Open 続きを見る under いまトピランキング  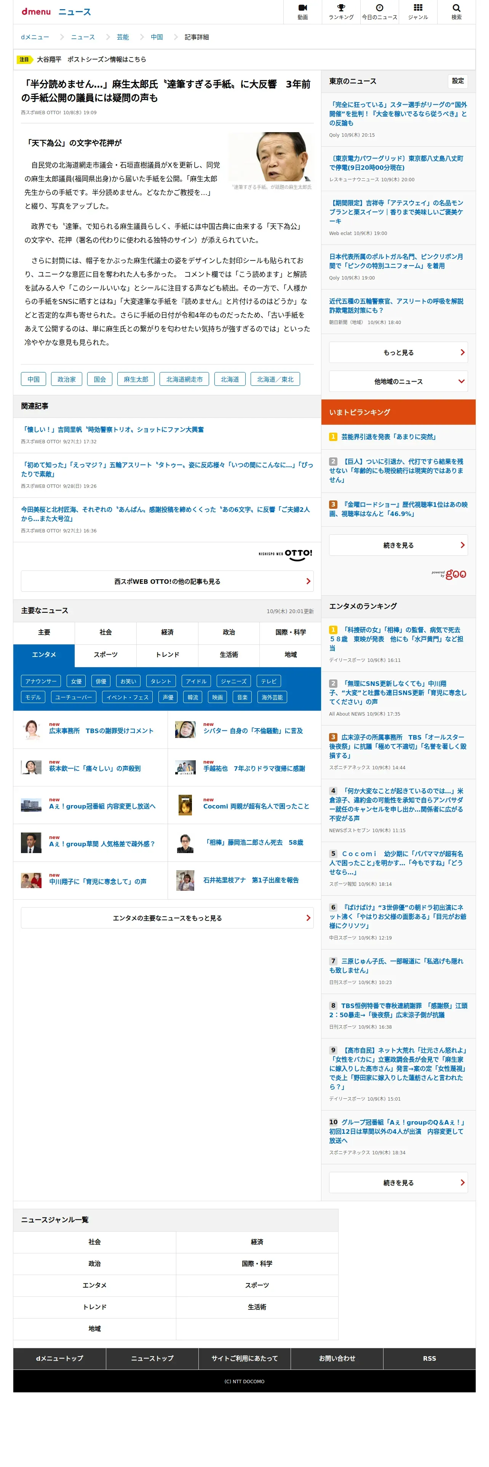pos(398,545)
